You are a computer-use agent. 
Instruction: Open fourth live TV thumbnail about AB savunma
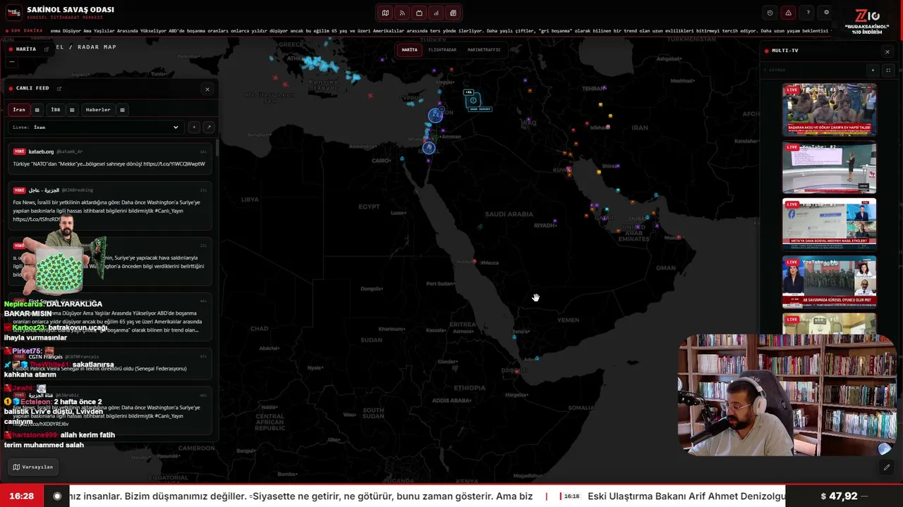tap(829, 282)
